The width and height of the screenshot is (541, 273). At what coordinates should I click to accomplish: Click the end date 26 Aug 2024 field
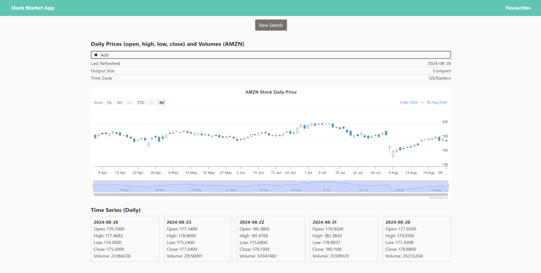[436, 102]
